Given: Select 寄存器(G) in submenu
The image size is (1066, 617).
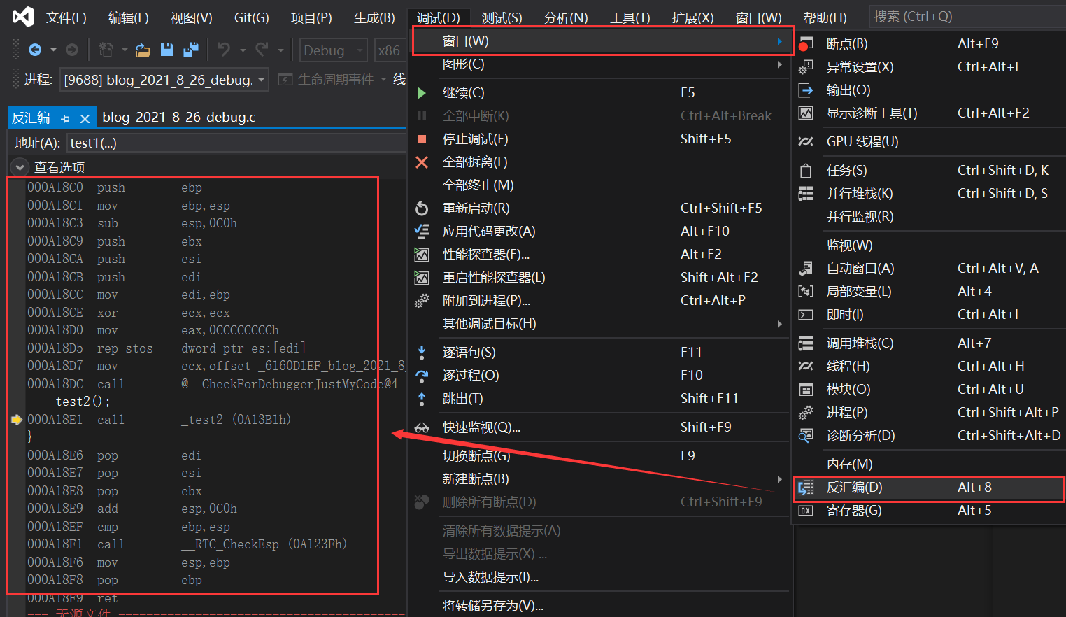Looking at the screenshot, I should 929,510.
